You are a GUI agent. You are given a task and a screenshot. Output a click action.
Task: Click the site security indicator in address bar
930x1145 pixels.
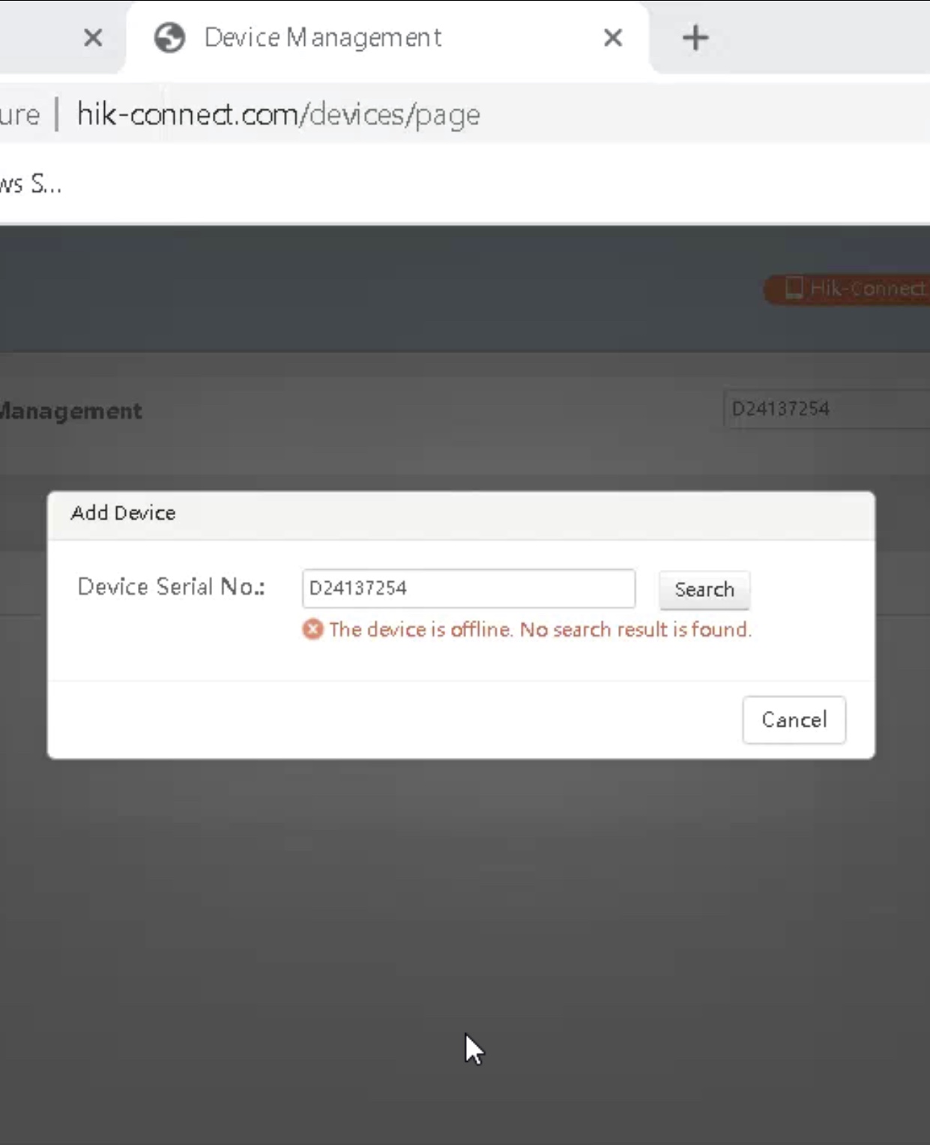click(x=19, y=115)
